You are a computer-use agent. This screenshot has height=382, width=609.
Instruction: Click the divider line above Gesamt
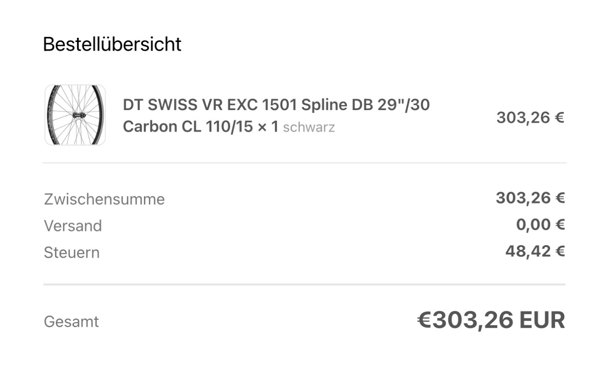[x=304, y=285]
